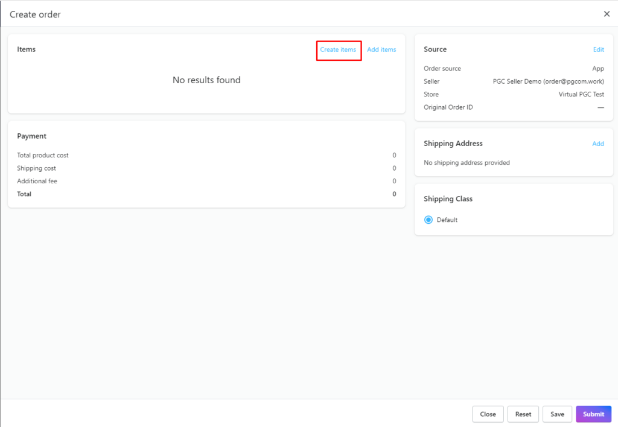Click the Reset button
Viewport: 618px width, 427px height.
(x=523, y=414)
